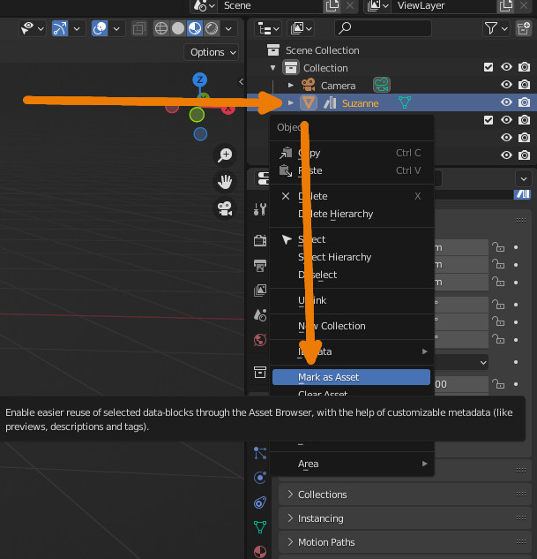Disable Camera rendering via camera icon

click(525, 86)
